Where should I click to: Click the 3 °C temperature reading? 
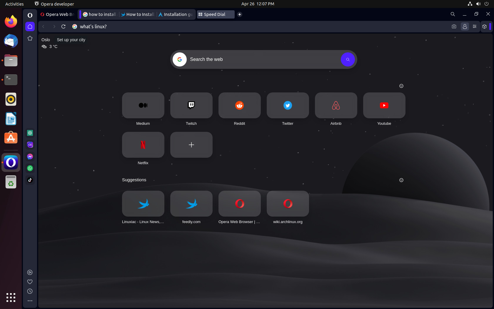(53, 46)
